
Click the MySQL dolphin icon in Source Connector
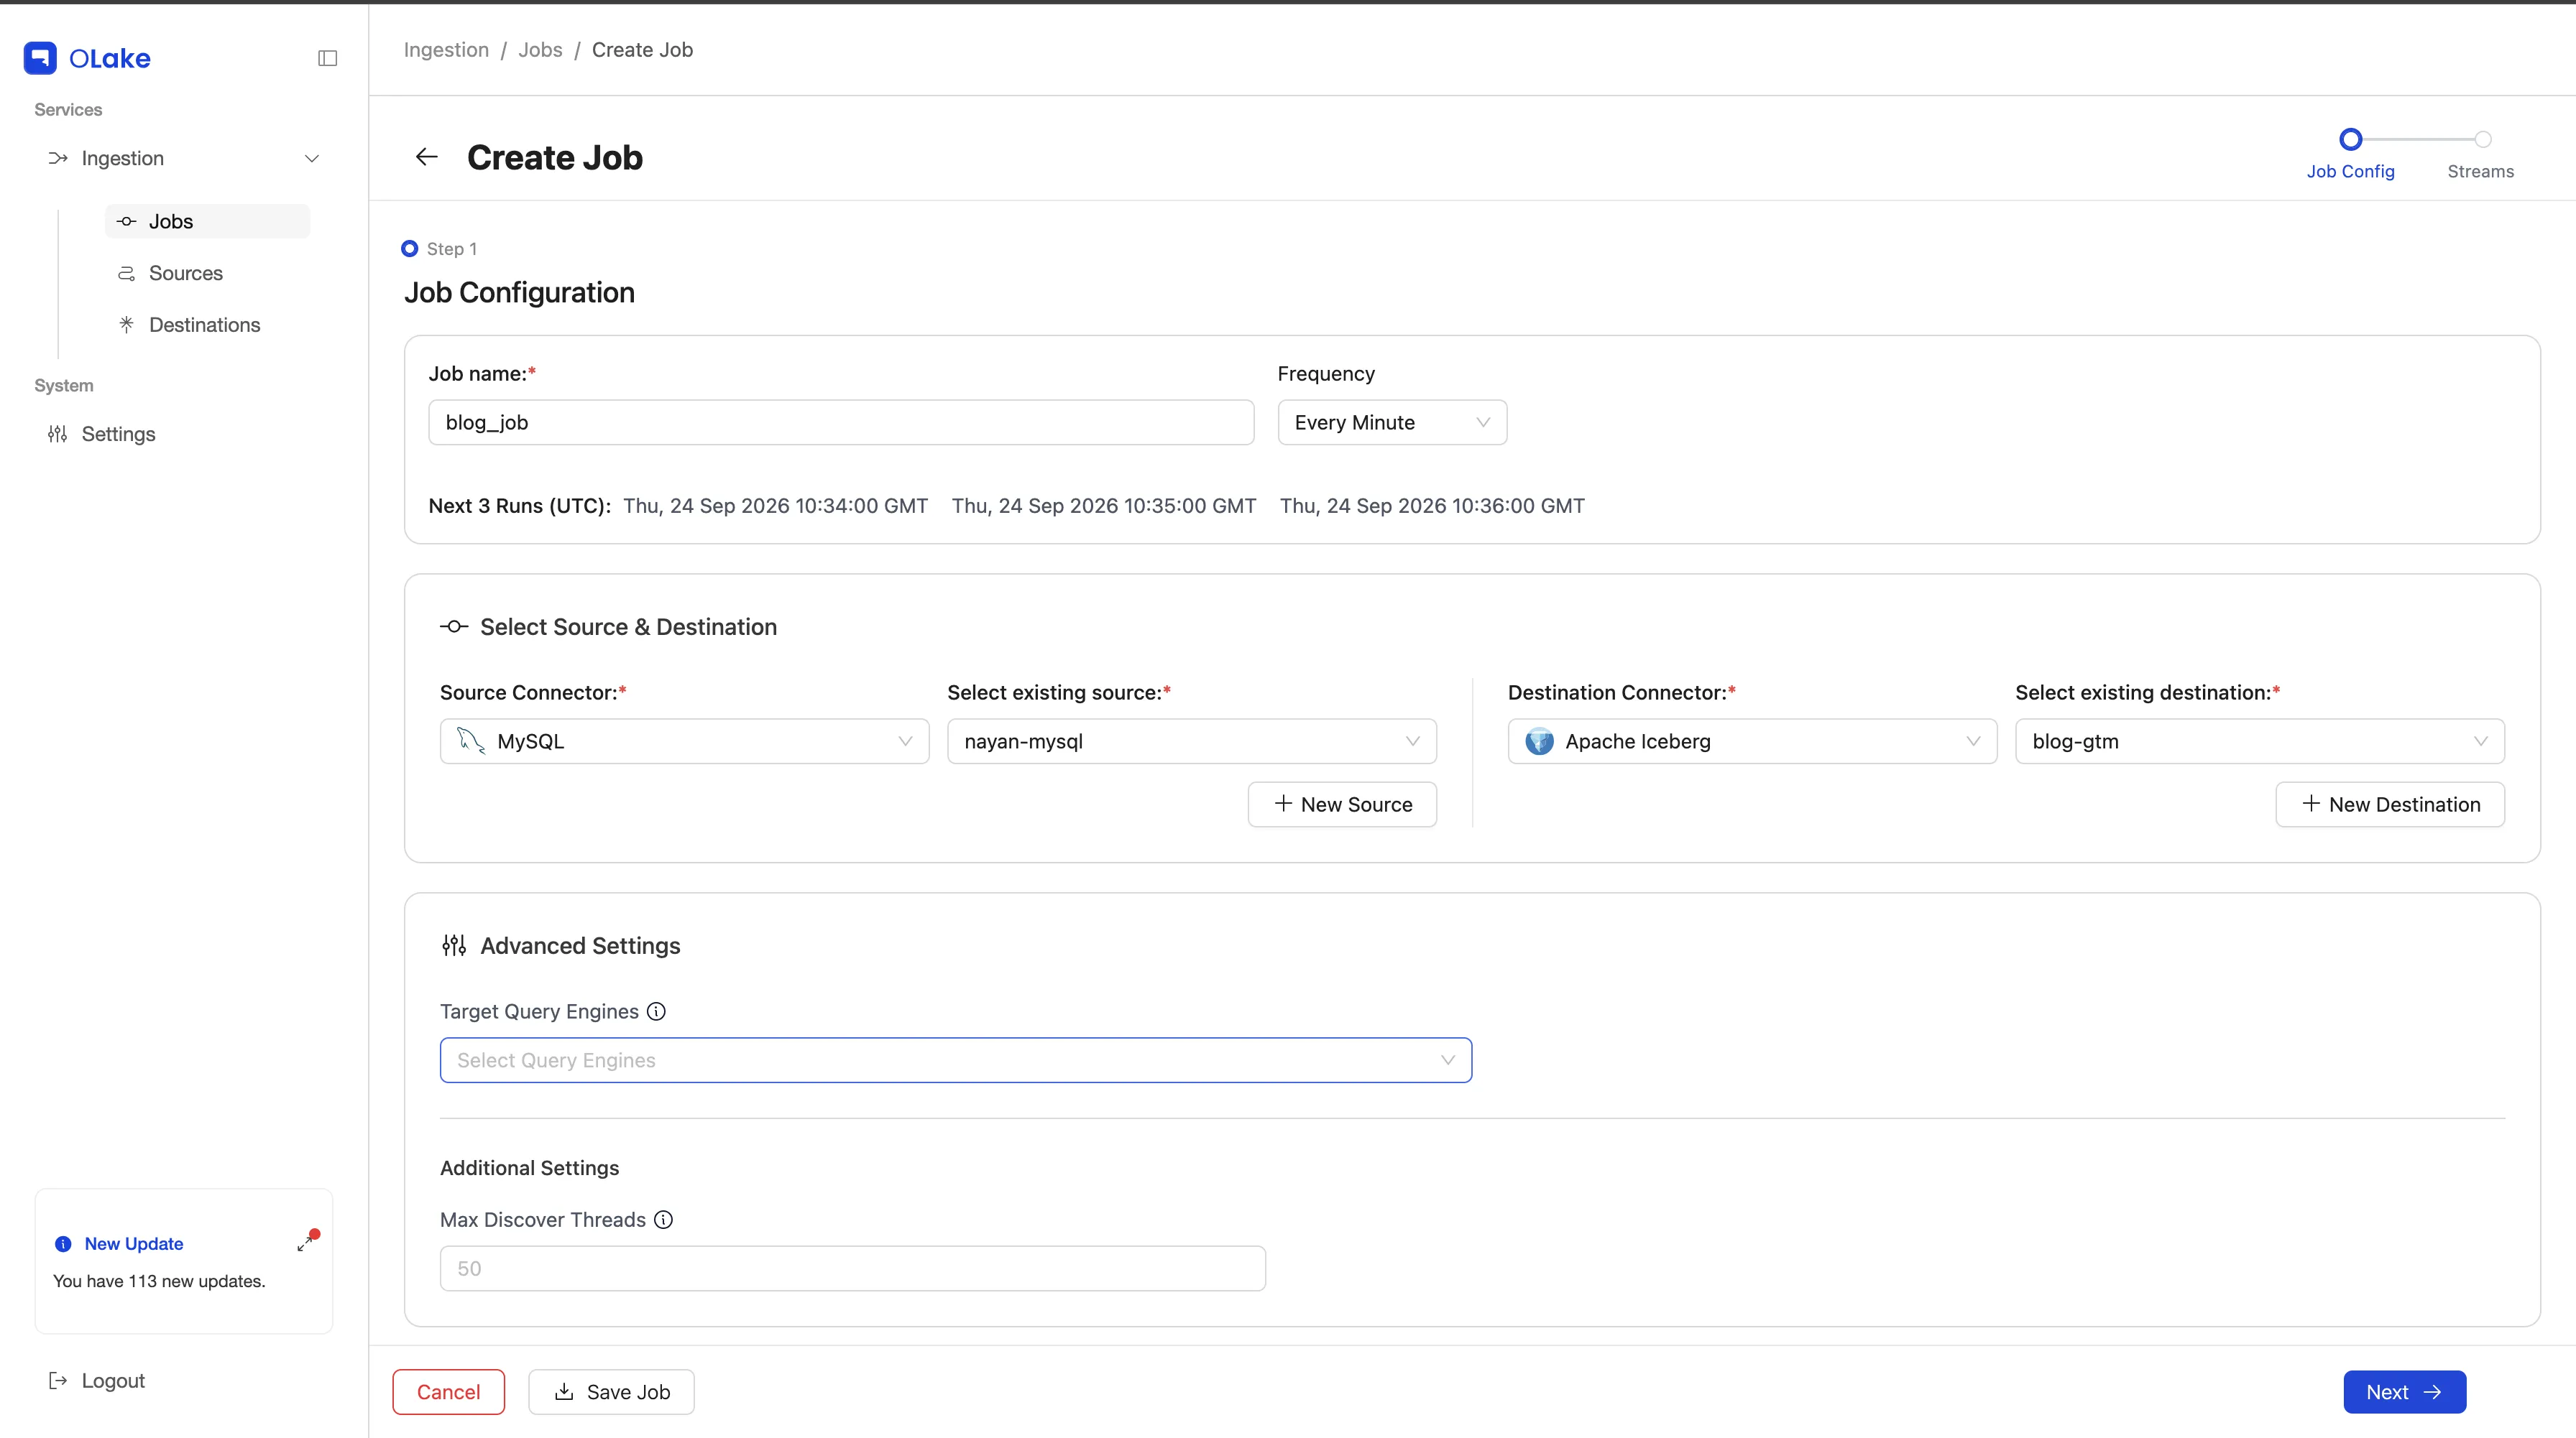click(x=471, y=741)
